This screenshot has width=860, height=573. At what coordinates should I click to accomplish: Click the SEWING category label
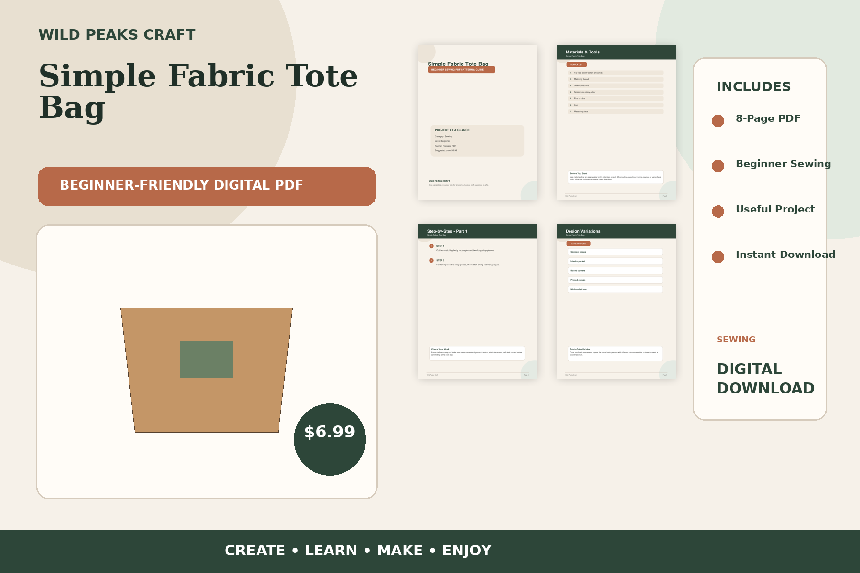[736, 340]
